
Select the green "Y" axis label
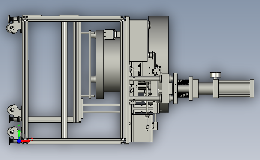click(x=19, y=127)
